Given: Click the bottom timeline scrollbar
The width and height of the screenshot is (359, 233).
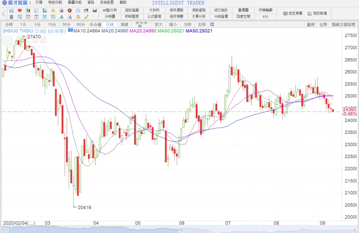Looking at the screenshot, I should point(179,229).
